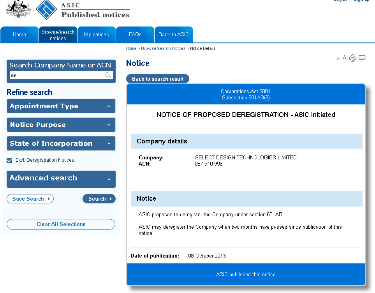Expand the Advanced search panel
This screenshot has height=293, width=375.
61,179
